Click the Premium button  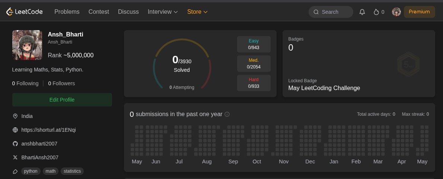coord(419,12)
